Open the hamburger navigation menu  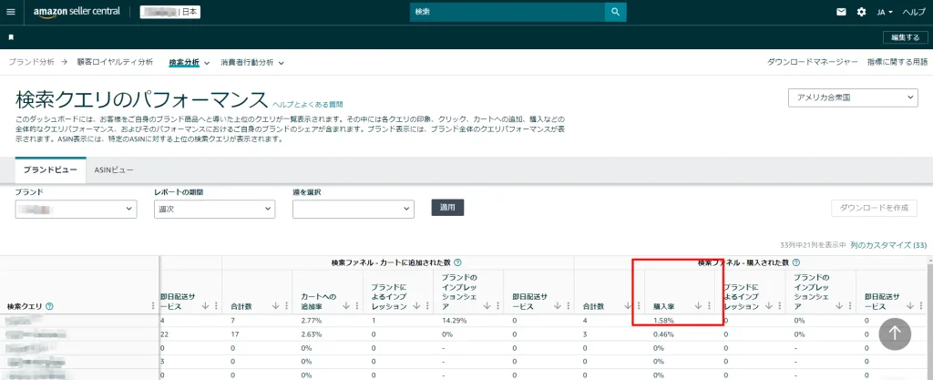coord(11,12)
